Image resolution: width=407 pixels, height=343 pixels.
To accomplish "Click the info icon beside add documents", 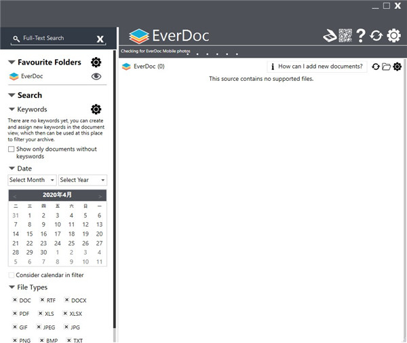I will pyautogui.click(x=273, y=67).
